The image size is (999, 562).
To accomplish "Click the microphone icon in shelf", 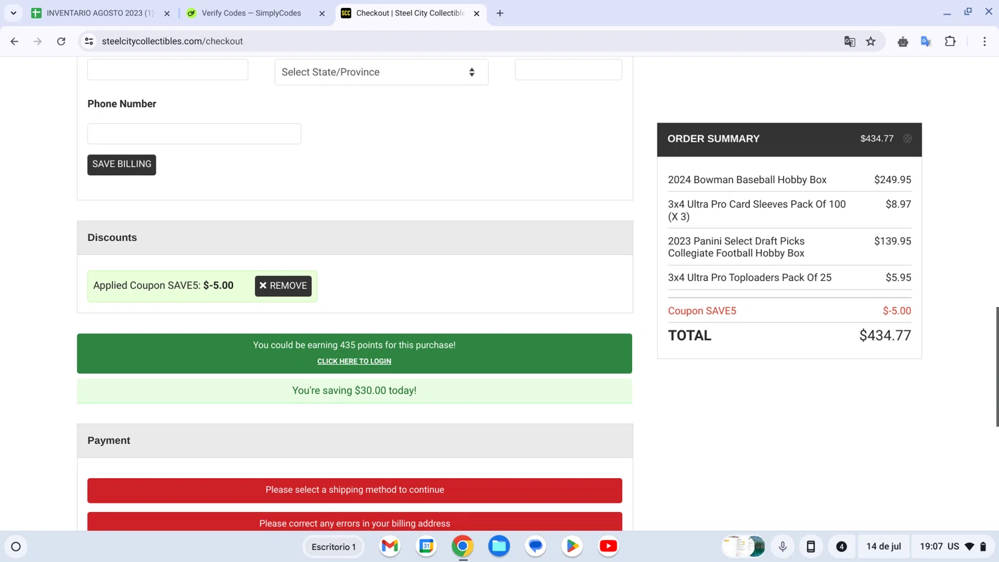I will (783, 547).
